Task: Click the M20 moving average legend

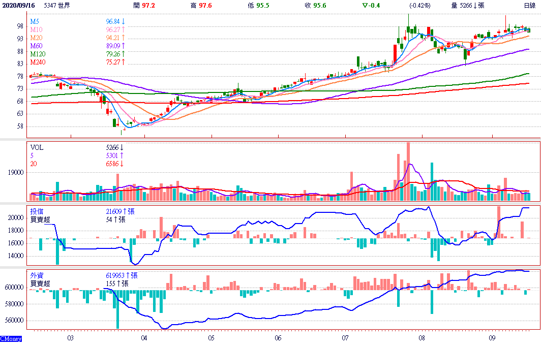Action: click(36, 38)
